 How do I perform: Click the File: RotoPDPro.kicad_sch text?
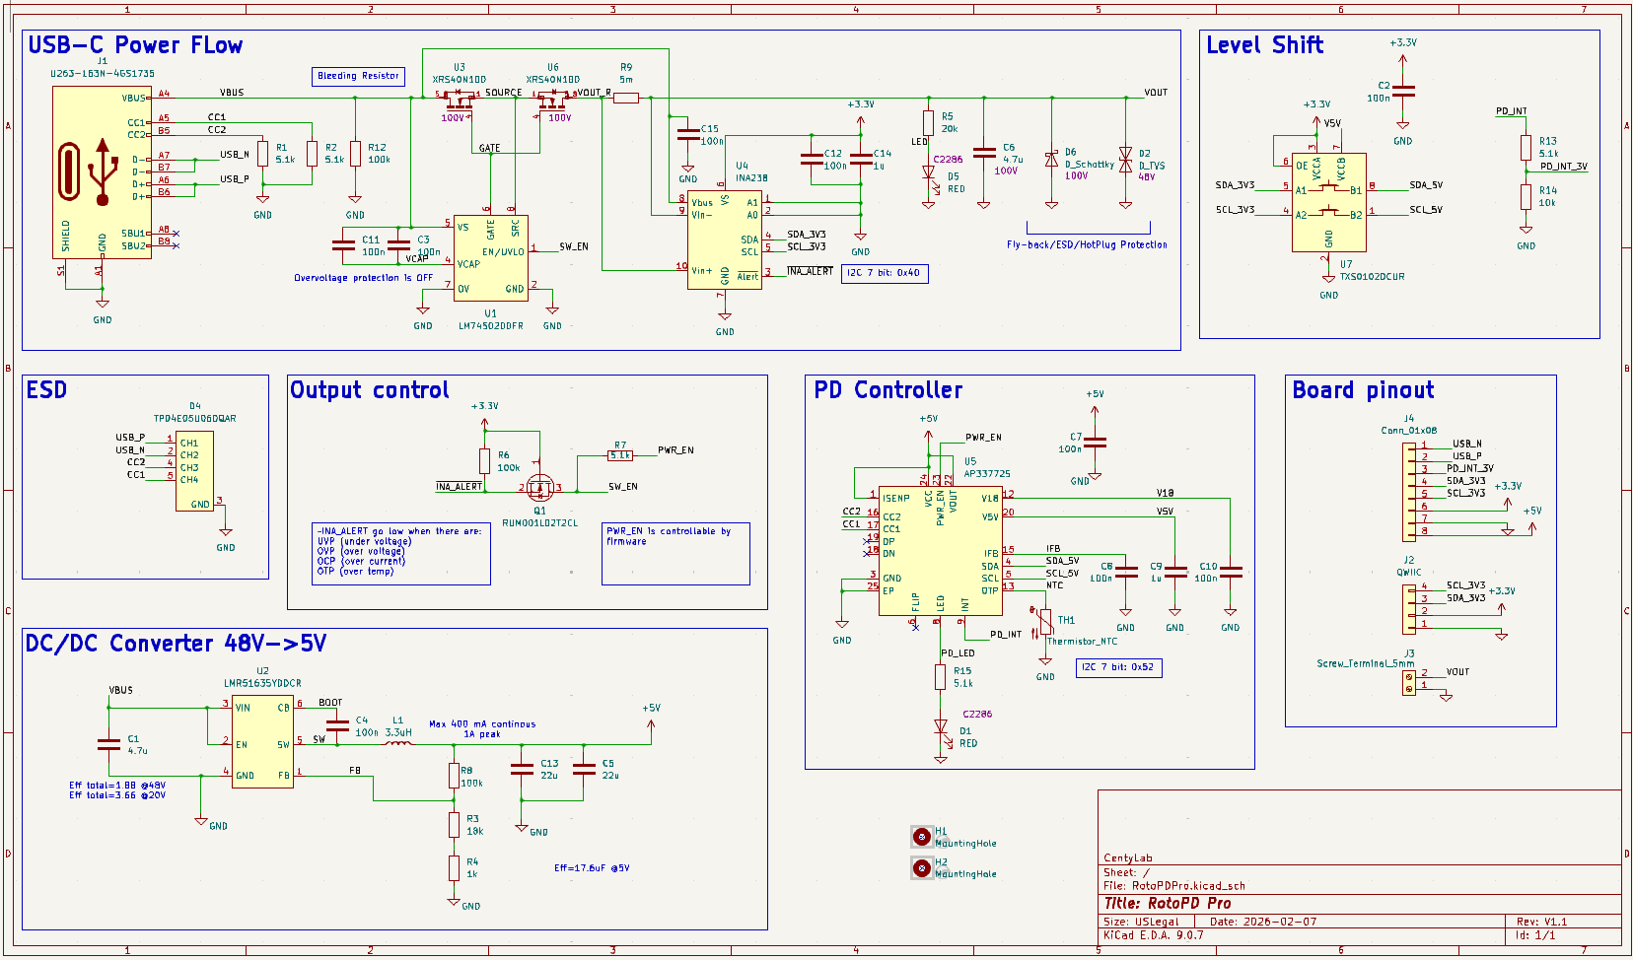click(1174, 885)
